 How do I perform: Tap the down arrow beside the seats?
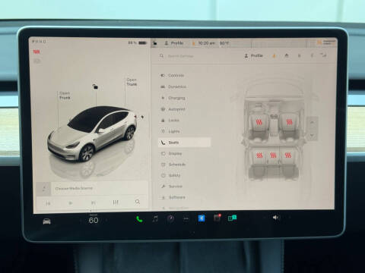313,135
